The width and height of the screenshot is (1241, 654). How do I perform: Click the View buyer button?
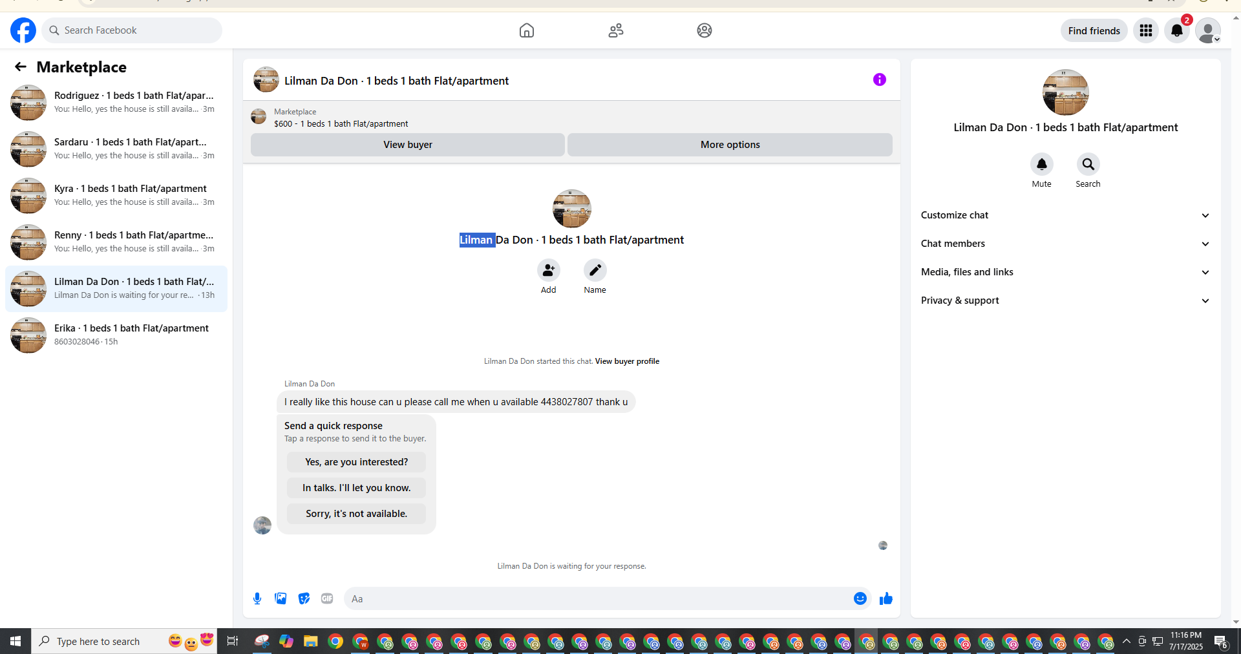(408, 145)
